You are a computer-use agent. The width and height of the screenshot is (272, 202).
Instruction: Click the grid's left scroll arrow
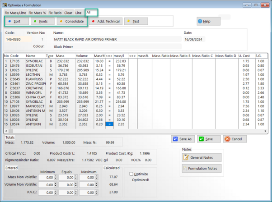tap(6, 131)
